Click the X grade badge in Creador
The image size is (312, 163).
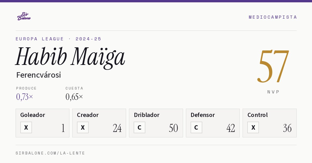pyautogui.click(x=83, y=128)
